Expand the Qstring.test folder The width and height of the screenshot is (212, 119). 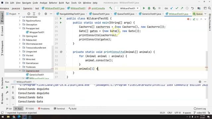20,36
